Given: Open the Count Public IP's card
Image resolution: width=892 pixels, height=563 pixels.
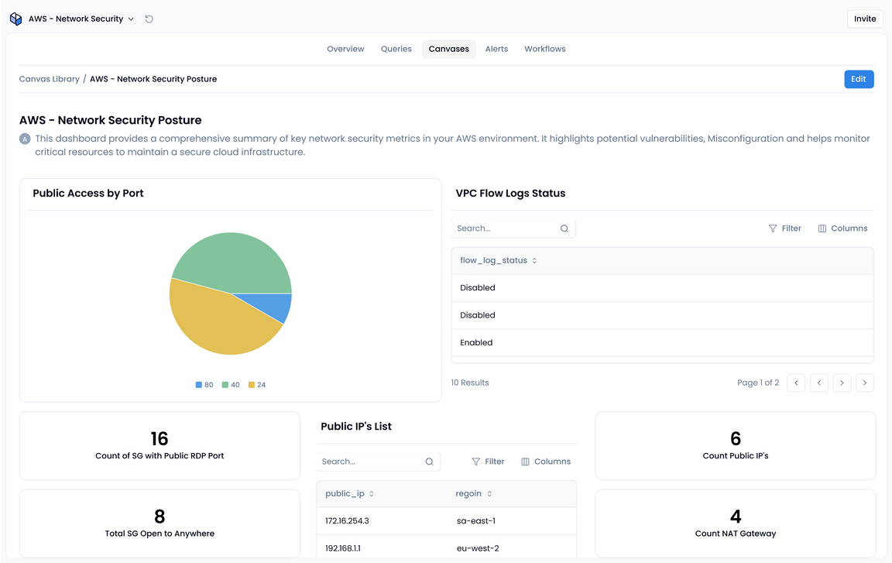Looking at the screenshot, I should (x=735, y=446).
